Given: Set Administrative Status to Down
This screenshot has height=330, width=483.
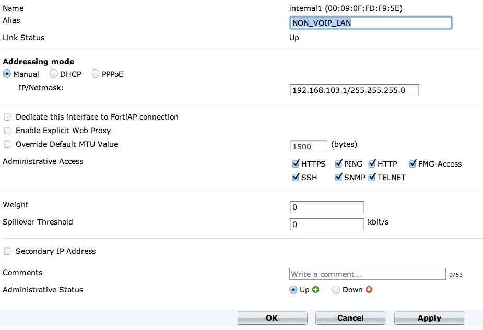Looking at the screenshot, I should (336, 290).
